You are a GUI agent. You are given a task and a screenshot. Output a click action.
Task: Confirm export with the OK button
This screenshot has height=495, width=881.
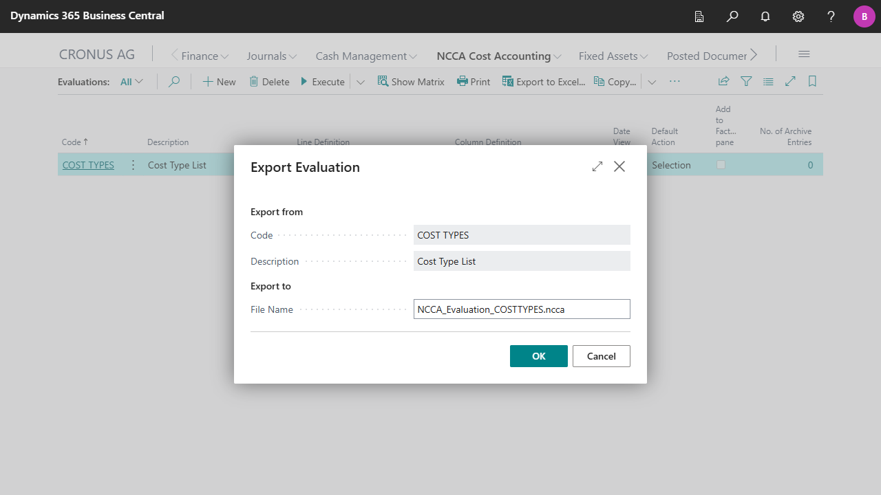[x=538, y=356]
